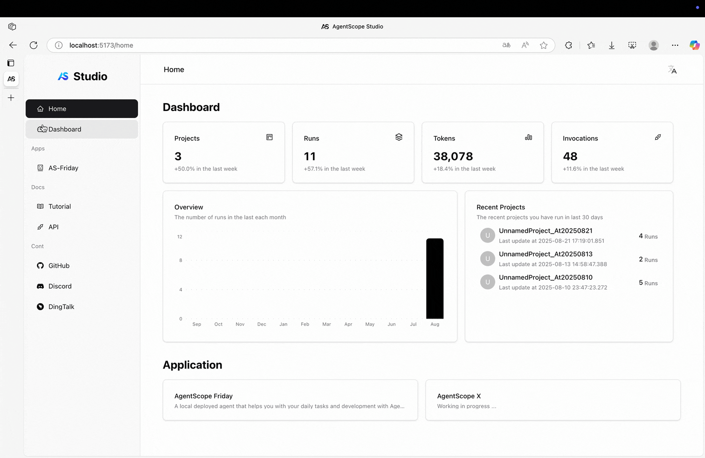Click the screenshot capture icon in toolbar
This screenshot has width=705, height=458.
coord(632,45)
